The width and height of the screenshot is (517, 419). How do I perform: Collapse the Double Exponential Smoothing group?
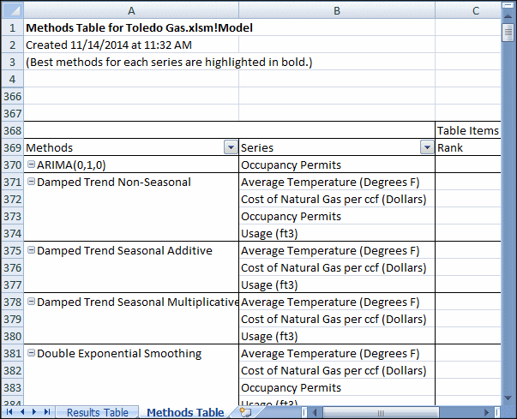pyautogui.click(x=31, y=352)
